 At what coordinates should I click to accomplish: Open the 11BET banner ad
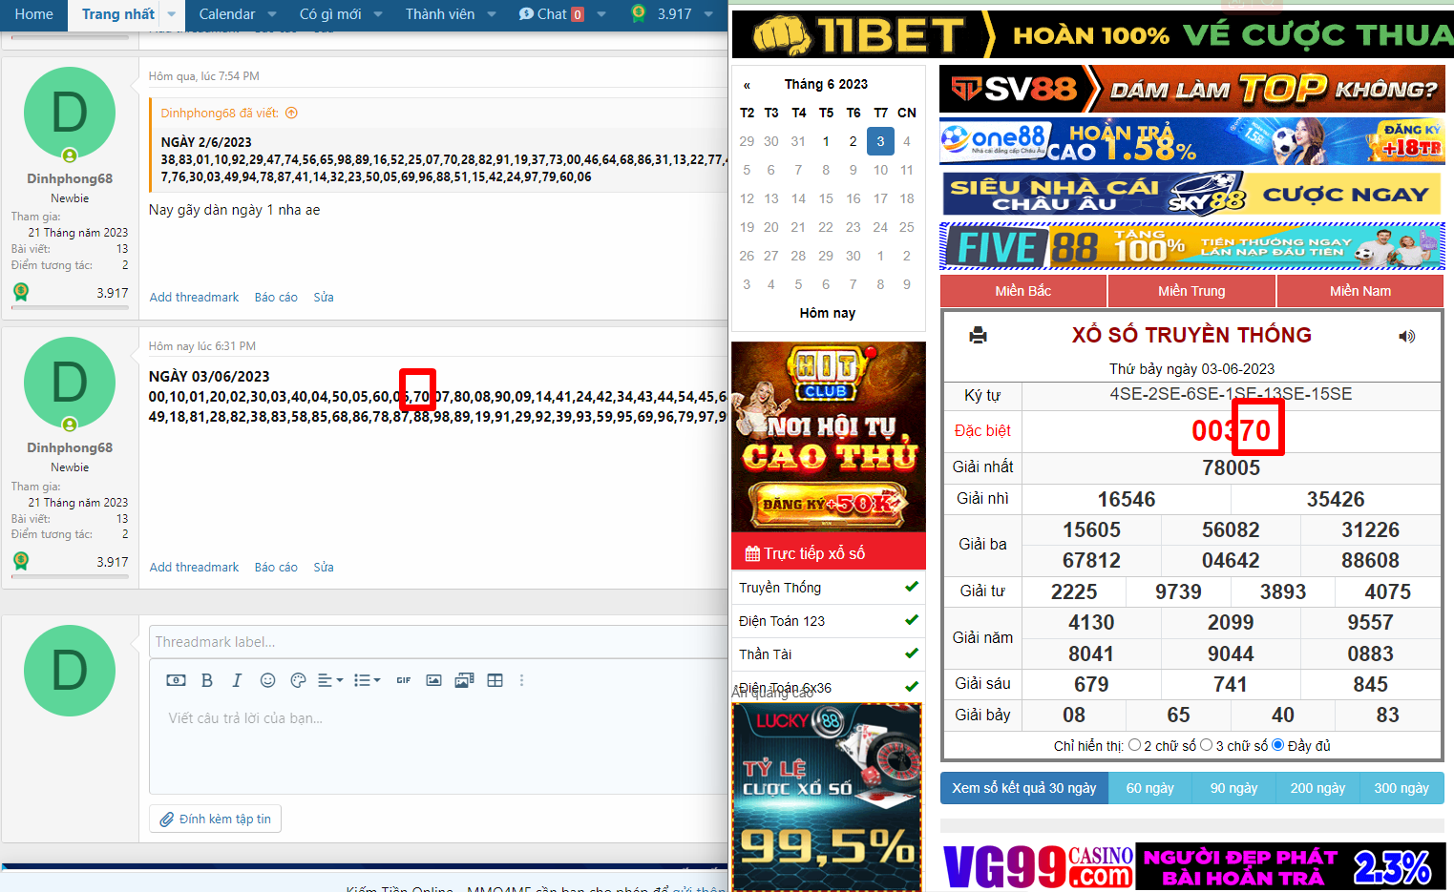[1092, 34]
